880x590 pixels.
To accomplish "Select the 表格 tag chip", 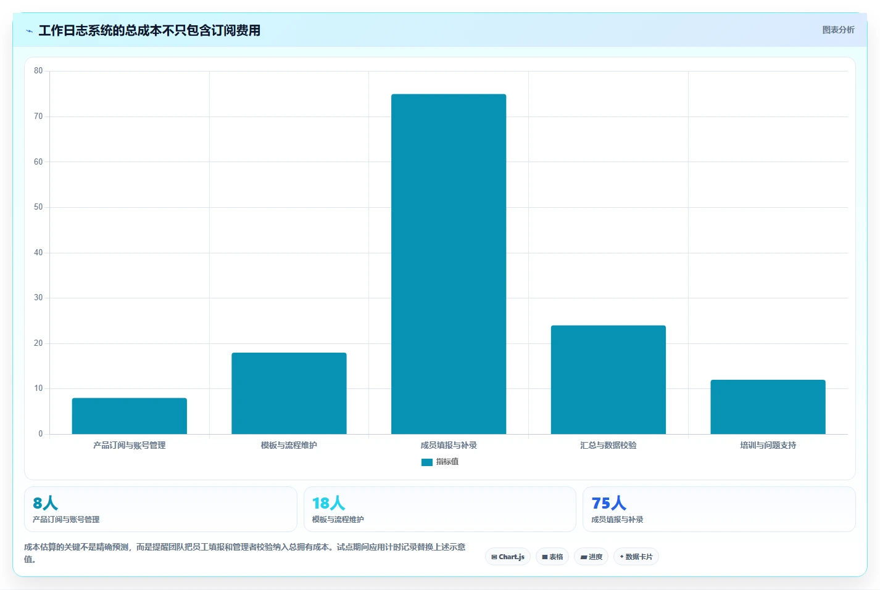I will pyautogui.click(x=552, y=557).
